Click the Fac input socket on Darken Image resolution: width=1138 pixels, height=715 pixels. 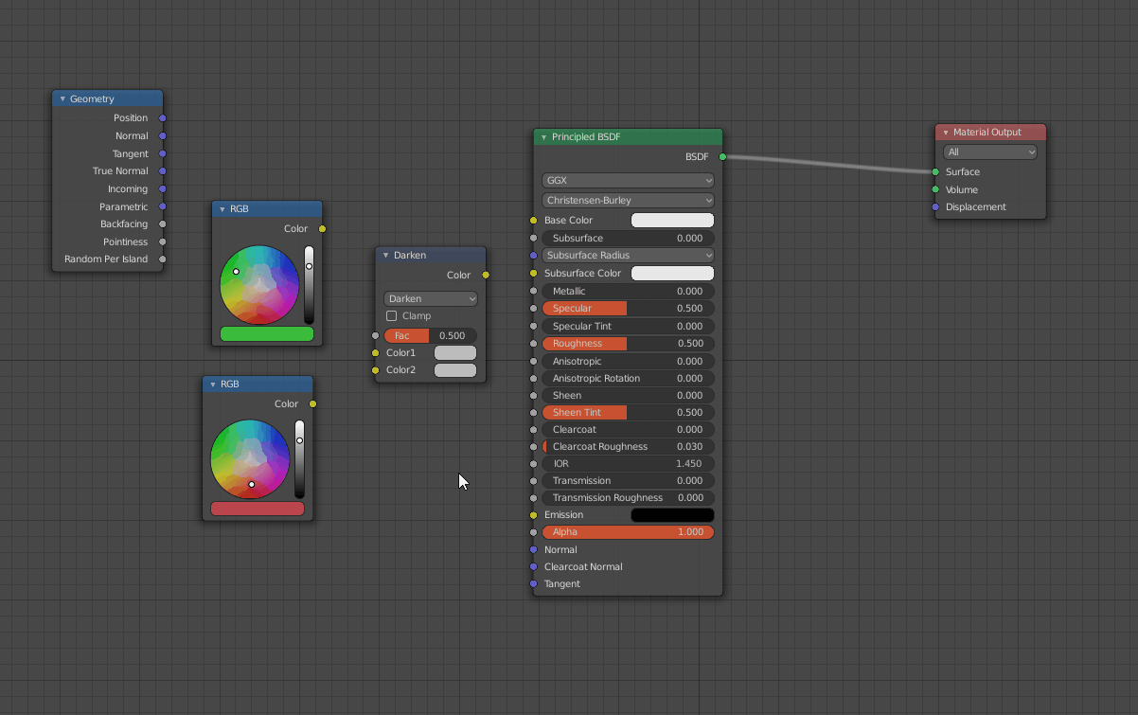(375, 335)
